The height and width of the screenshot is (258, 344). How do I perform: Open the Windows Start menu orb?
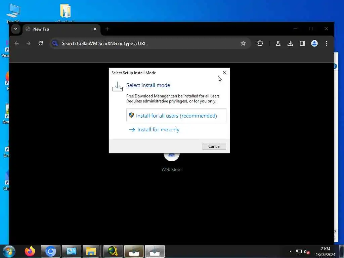(9, 251)
